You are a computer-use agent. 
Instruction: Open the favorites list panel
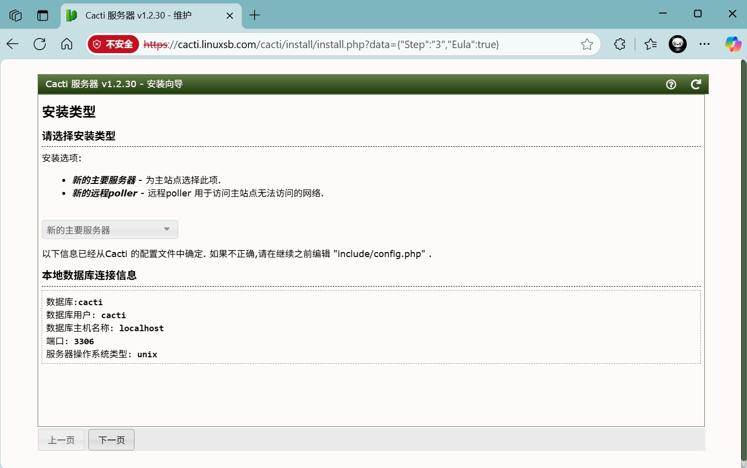651,44
